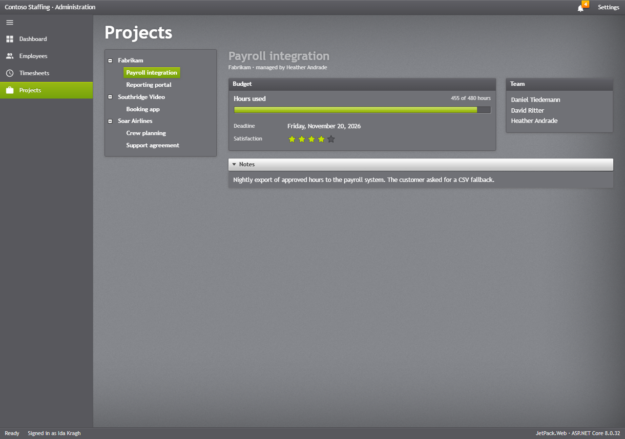Open the Crew planning project

146,133
